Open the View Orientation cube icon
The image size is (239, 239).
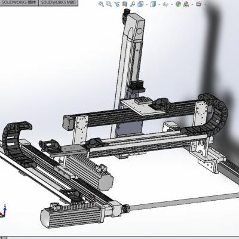pos(140,4)
